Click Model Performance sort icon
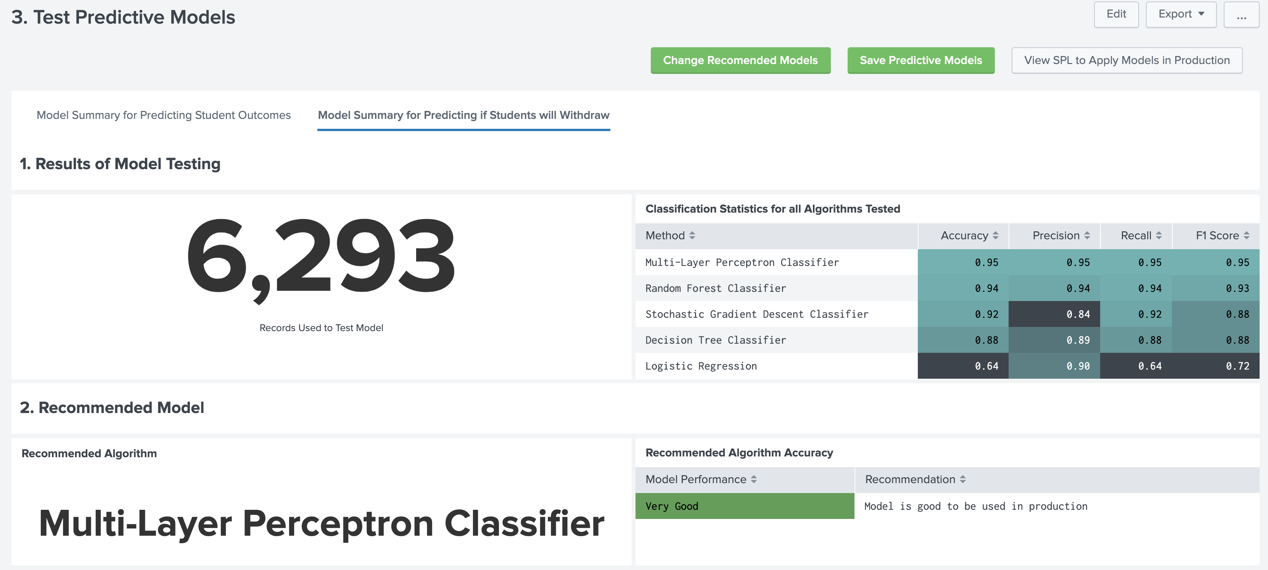 pos(754,479)
